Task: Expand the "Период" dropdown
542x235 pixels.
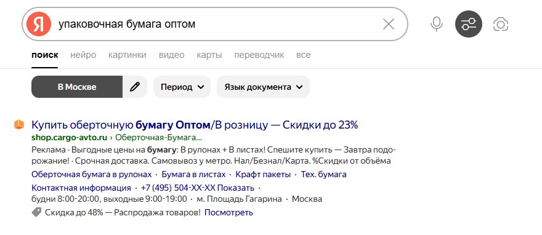Action: tap(182, 87)
